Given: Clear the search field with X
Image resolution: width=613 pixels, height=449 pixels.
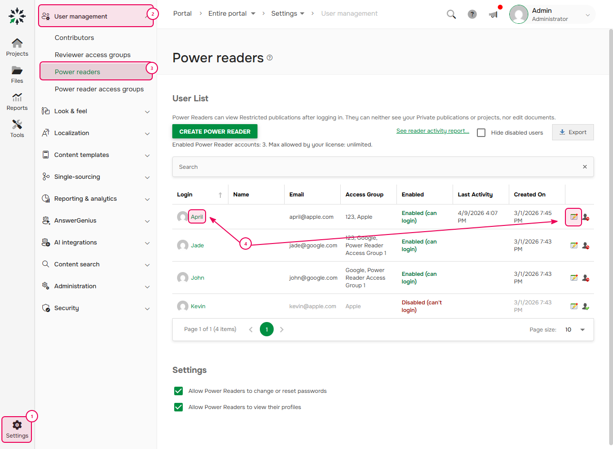Looking at the screenshot, I should (x=585, y=167).
